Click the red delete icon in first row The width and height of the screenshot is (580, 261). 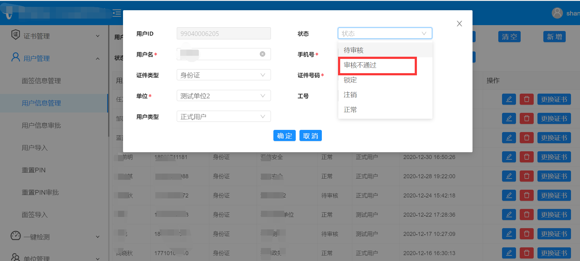tap(527, 99)
